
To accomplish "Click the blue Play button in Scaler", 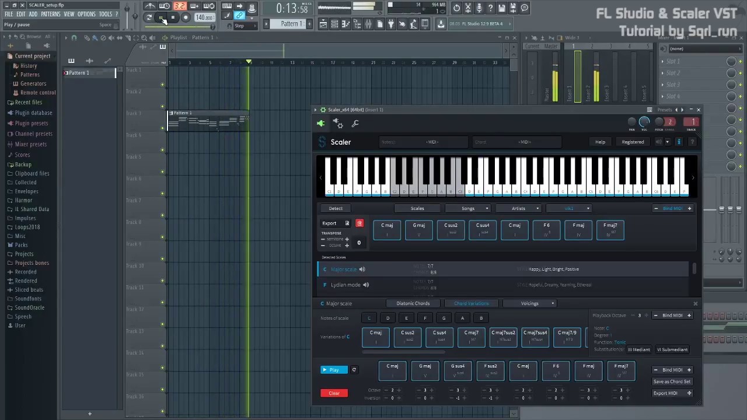I will tap(334, 370).
